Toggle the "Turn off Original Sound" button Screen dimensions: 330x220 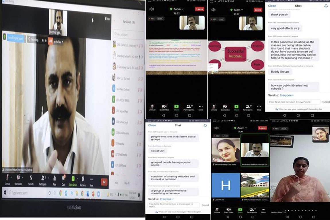tap(15, 38)
